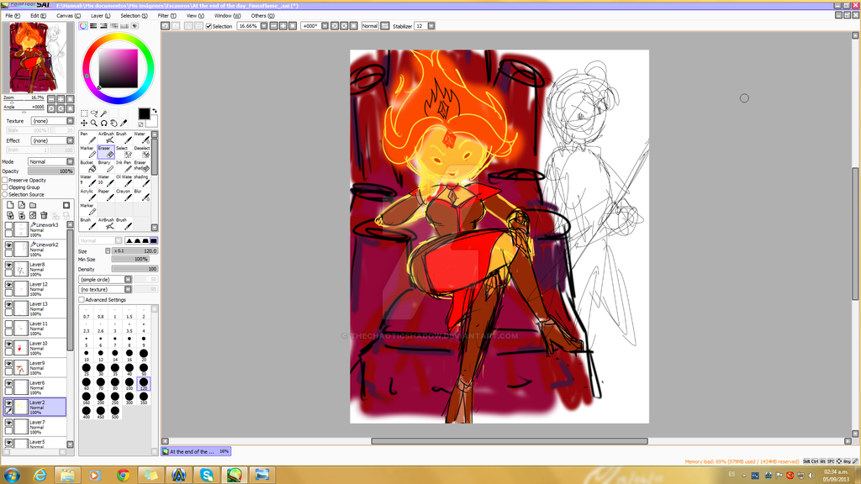Pick the eyedropper color picker tool
Screen dimensions: 861x484
tap(124, 124)
